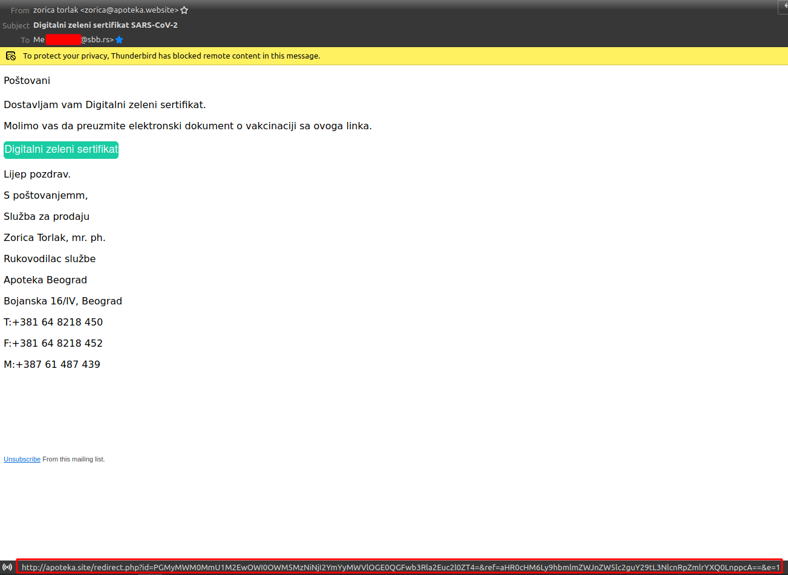Follow the Unsubscribe link

click(22, 459)
